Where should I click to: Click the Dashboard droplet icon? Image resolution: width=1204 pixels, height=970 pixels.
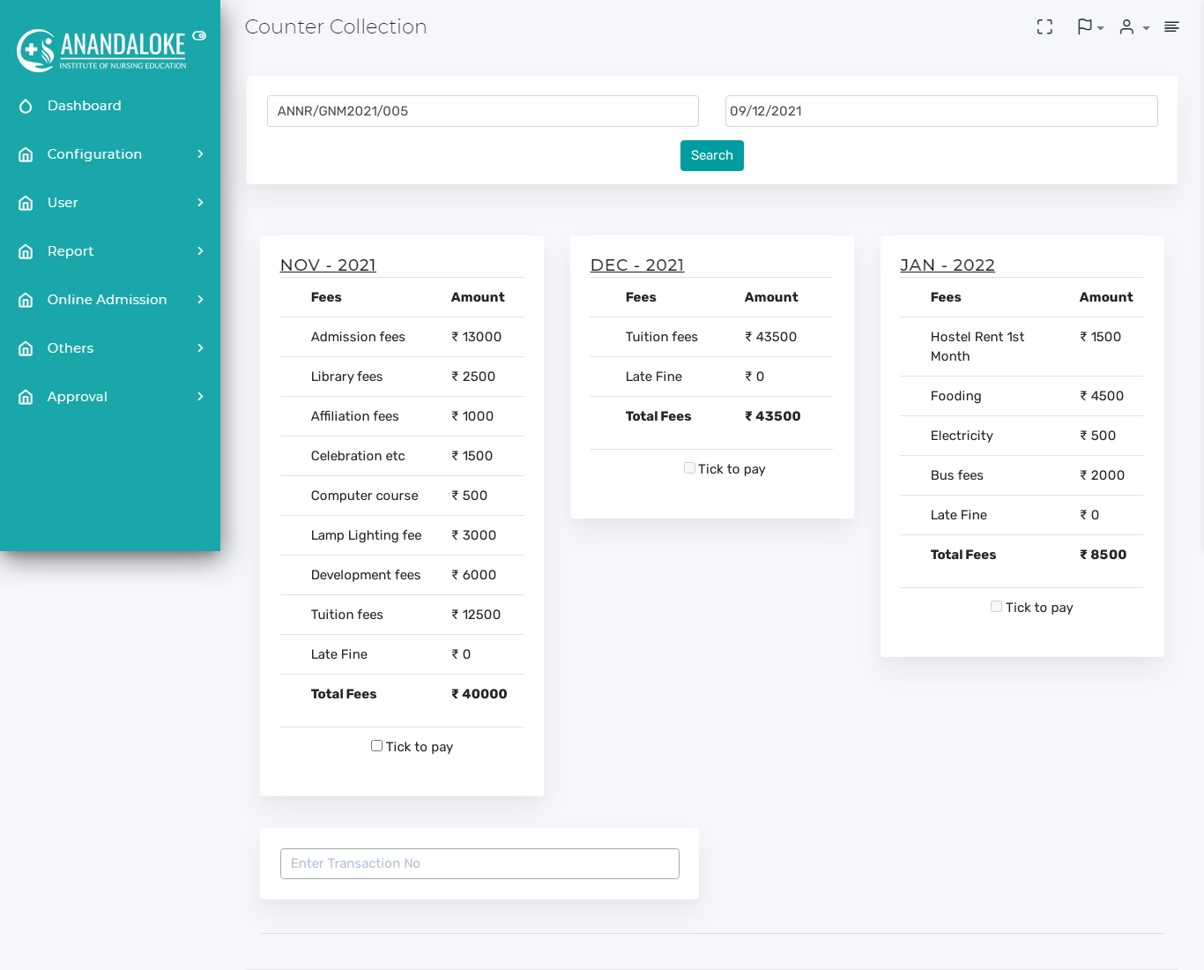(x=26, y=106)
